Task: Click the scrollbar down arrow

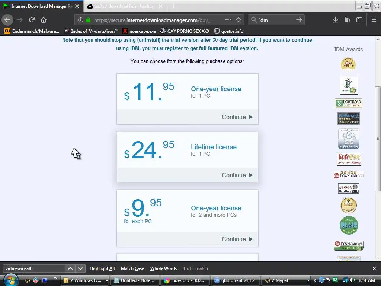Action: [x=378, y=258]
